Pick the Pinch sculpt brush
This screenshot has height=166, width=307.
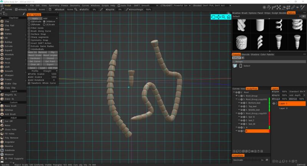(8, 62)
